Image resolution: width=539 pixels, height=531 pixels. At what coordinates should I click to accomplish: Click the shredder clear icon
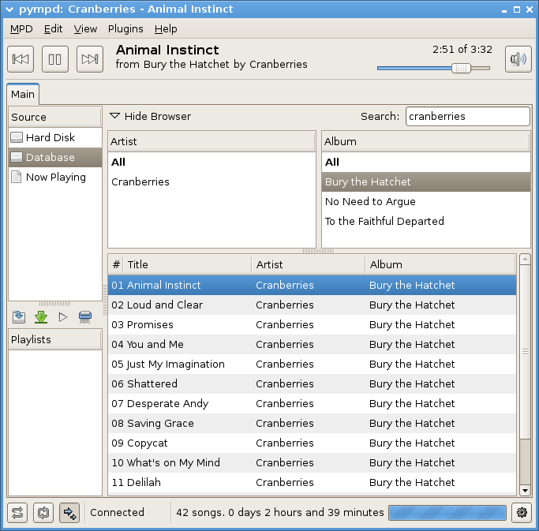[x=85, y=317]
